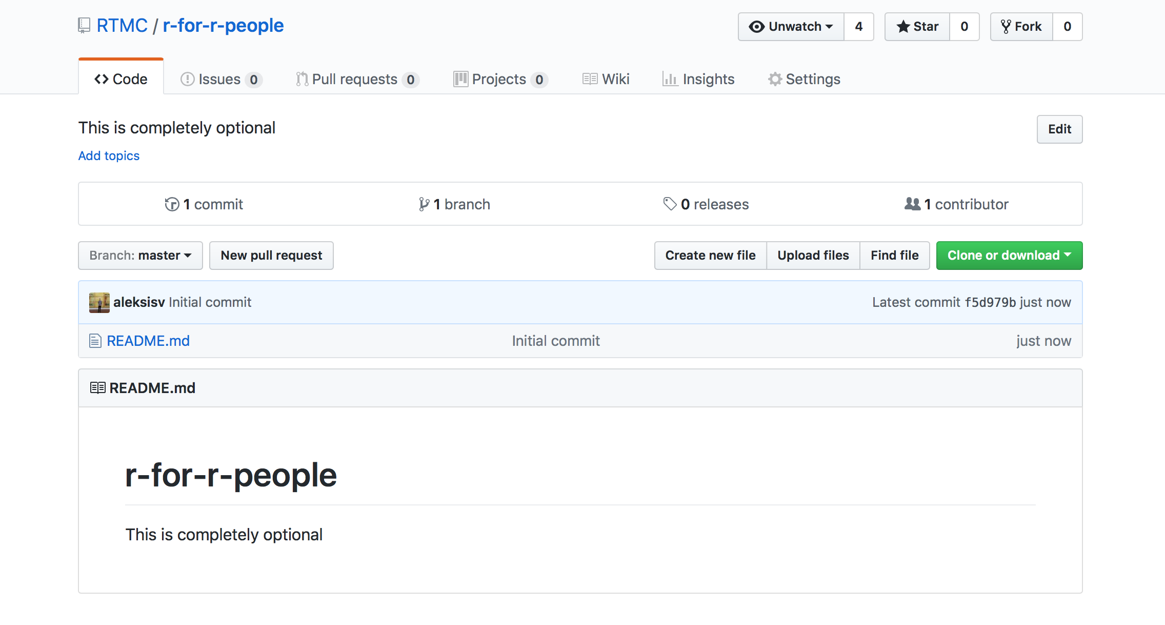
Task: Switch to the Issues tab
Action: 222,79
